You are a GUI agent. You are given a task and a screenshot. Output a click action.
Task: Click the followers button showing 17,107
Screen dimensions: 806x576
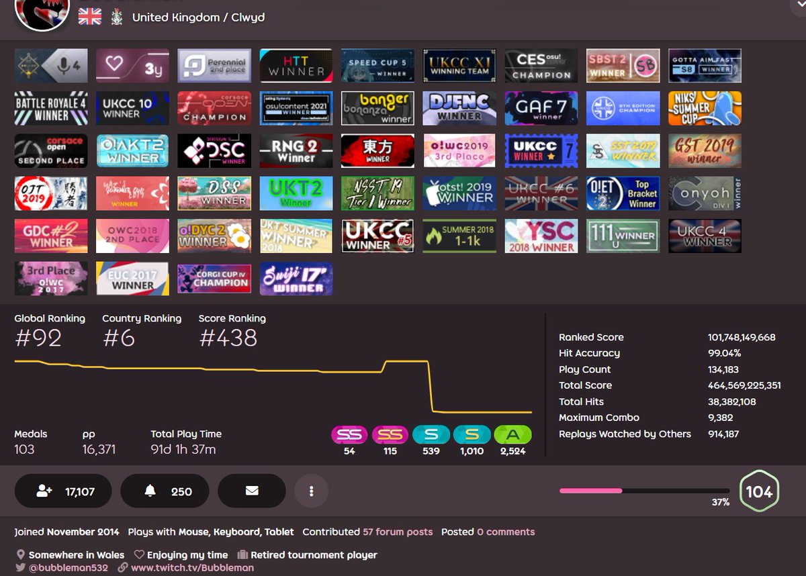(64, 491)
